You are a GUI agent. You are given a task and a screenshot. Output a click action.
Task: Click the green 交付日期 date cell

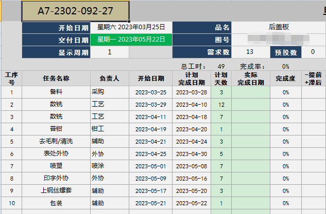(131, 40)
